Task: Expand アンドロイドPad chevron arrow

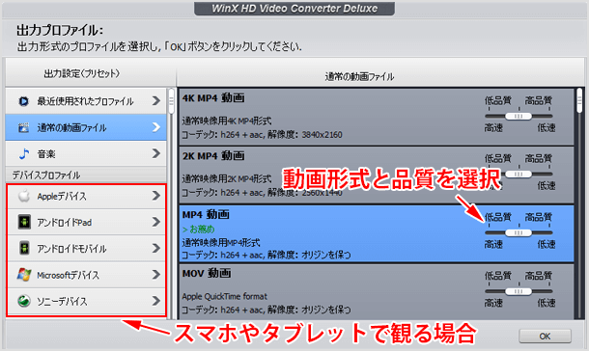Action: click(x=156, y=222)
